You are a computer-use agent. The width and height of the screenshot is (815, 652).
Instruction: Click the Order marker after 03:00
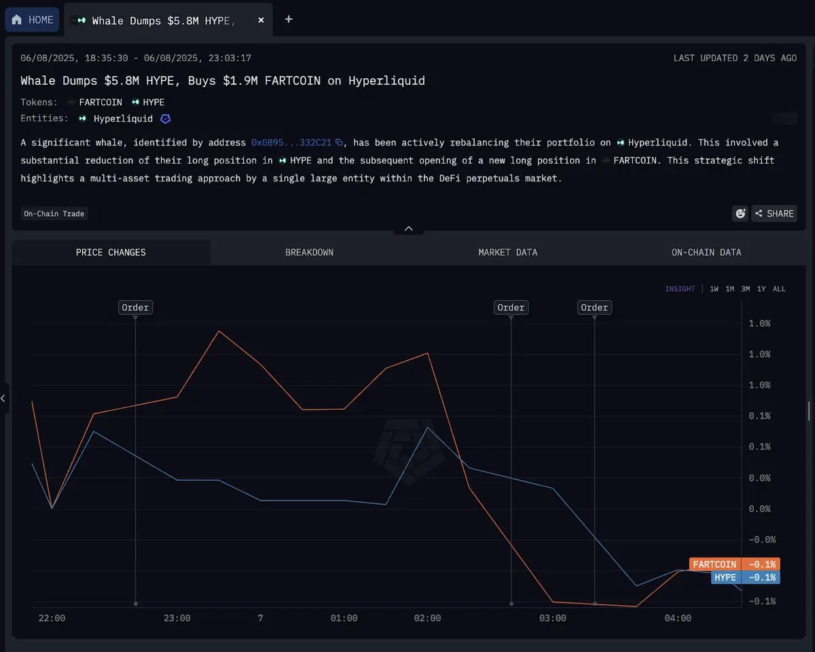tap(594, 308)
